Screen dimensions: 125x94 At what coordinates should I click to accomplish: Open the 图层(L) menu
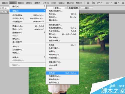coord(21,3)
